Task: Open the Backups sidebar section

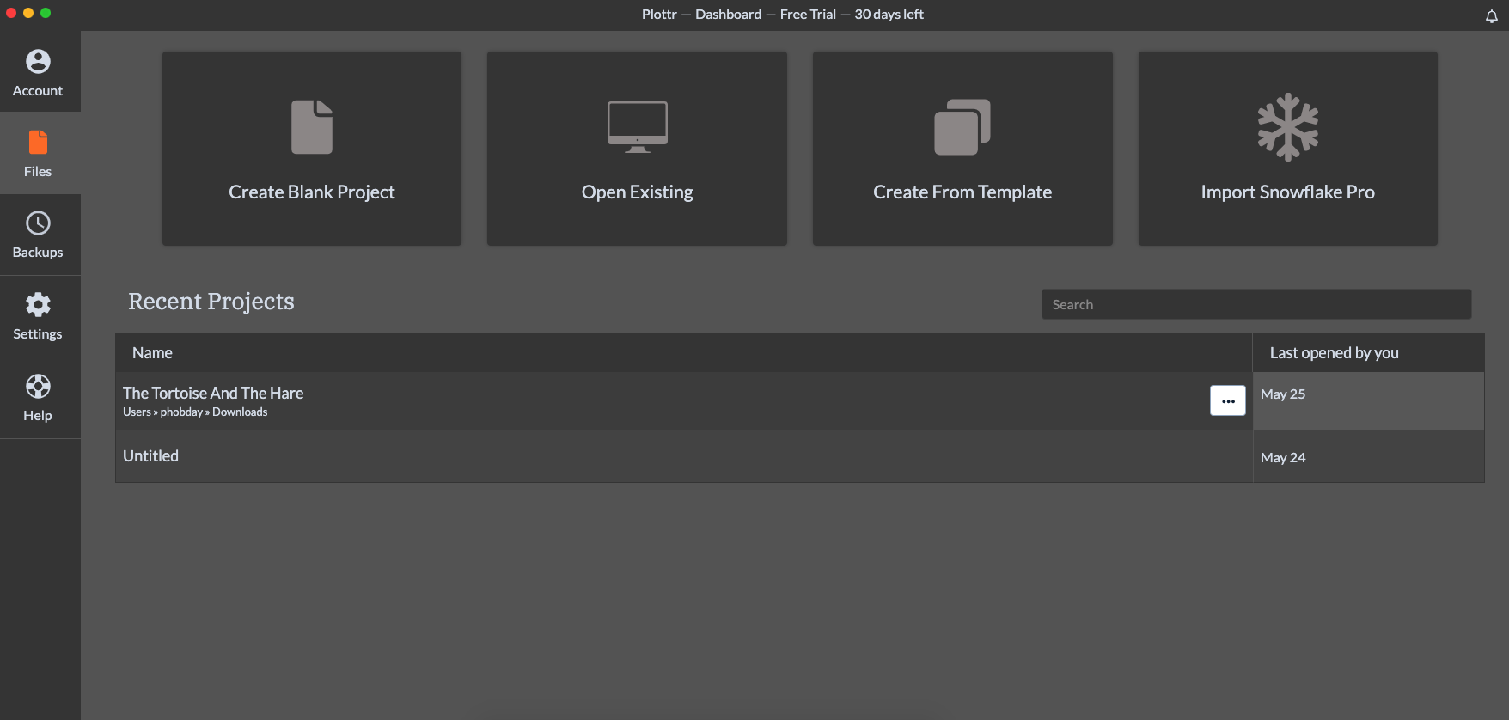Action: (x=38, y=235)
